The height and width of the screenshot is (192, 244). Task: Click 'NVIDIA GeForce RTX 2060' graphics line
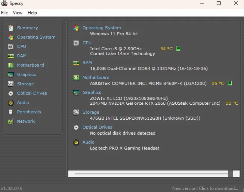(155, 103)
